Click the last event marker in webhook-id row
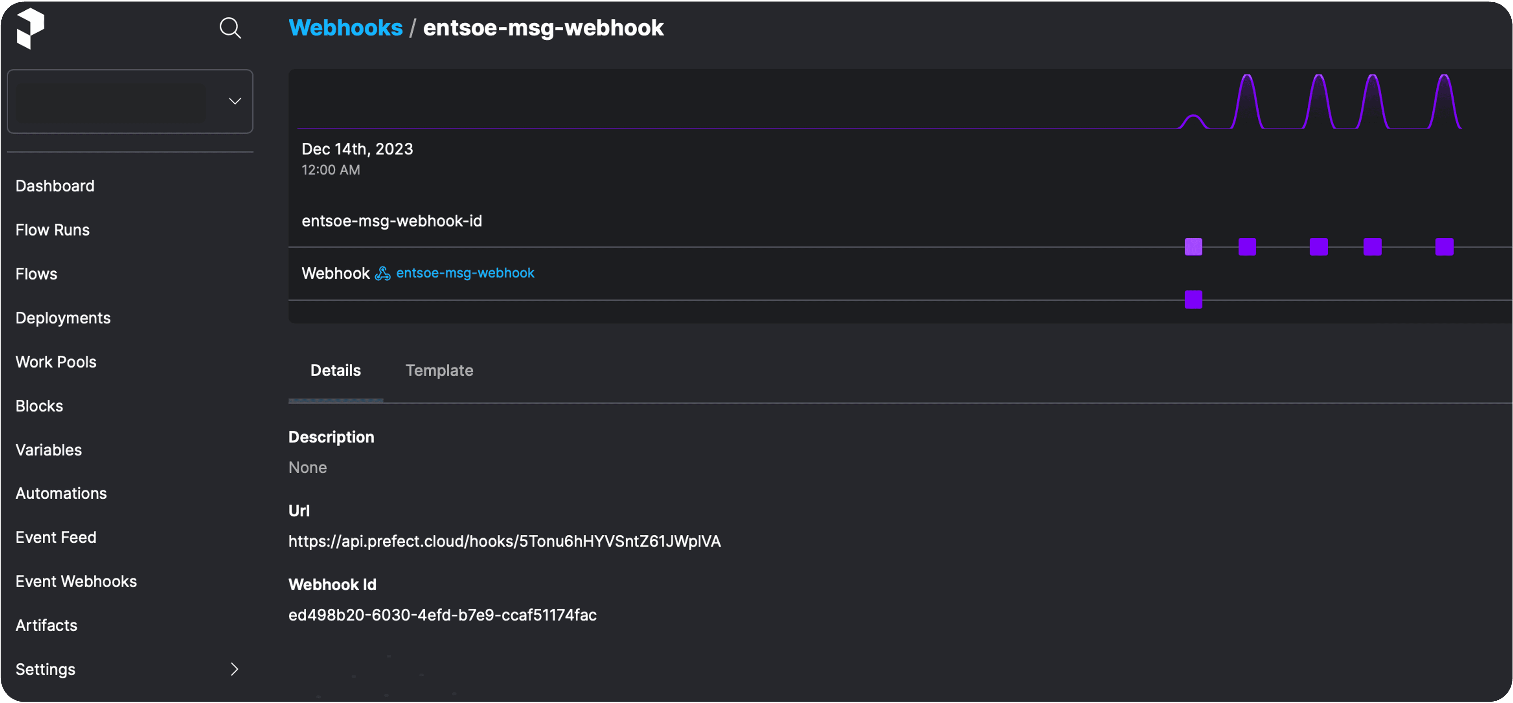This screenshot has width=1513, height=703. pyautogui.click(x=1444, y=247)
